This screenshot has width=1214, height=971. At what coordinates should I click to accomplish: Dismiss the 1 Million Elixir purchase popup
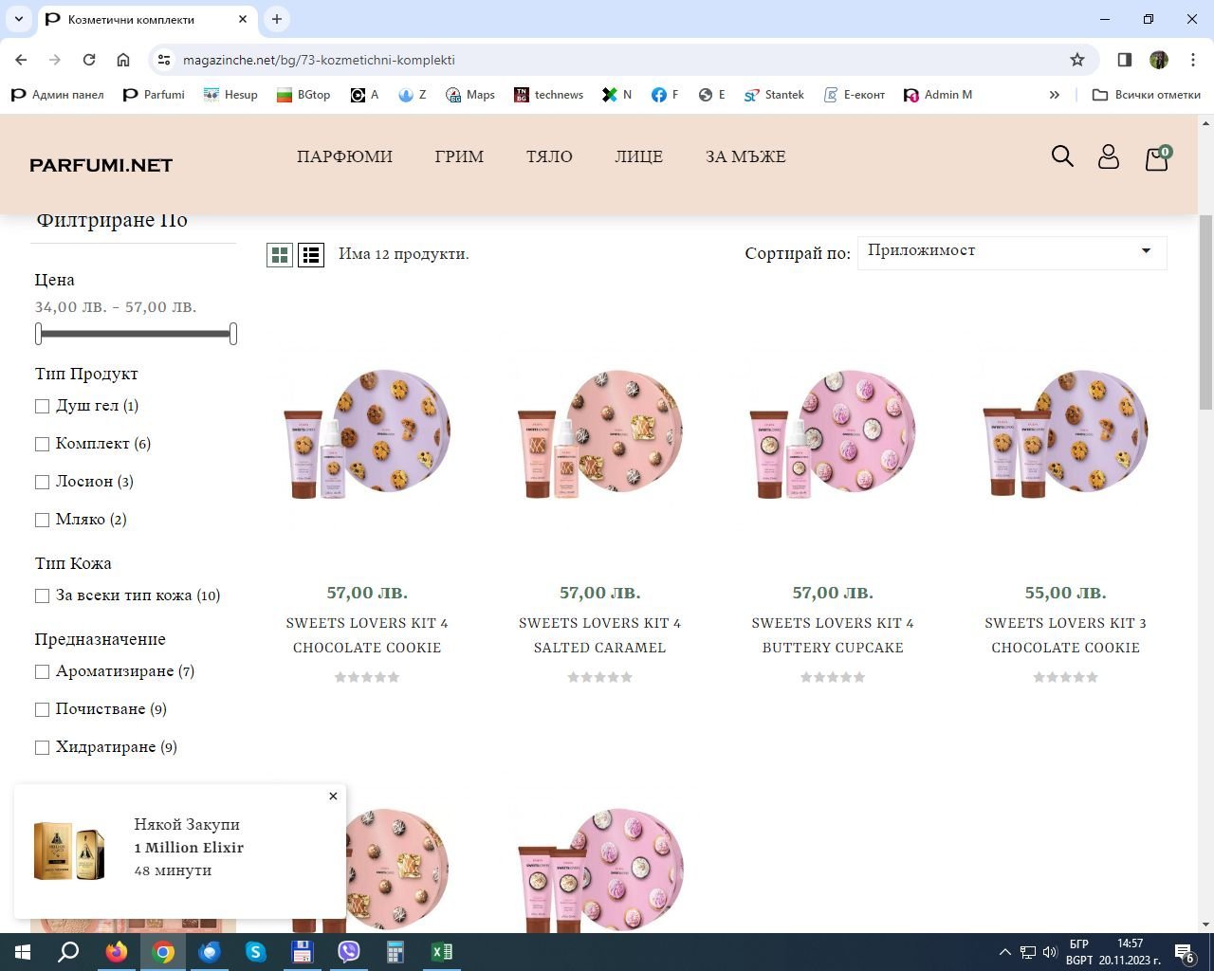[333, 796]
